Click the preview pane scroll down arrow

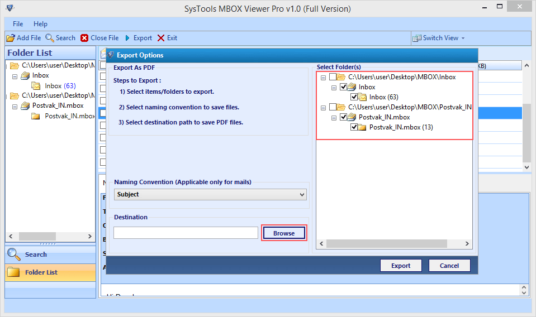pyautogui.click(x=524, y=292)
